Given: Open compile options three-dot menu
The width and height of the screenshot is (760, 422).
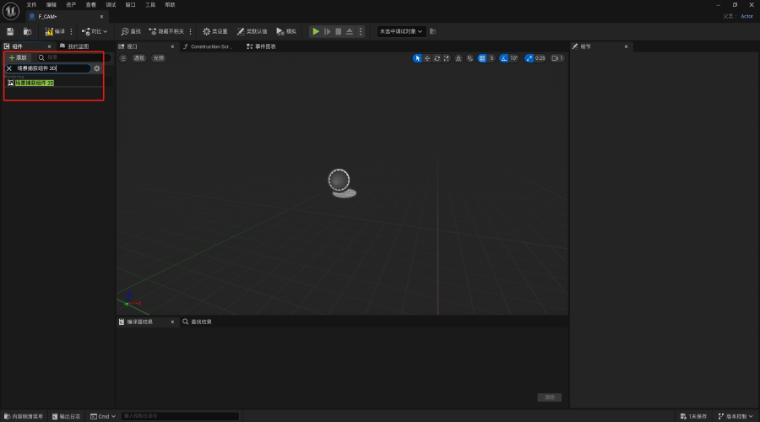Looking at the screenshot, I should pyautogui.click(x=71, y=31).
